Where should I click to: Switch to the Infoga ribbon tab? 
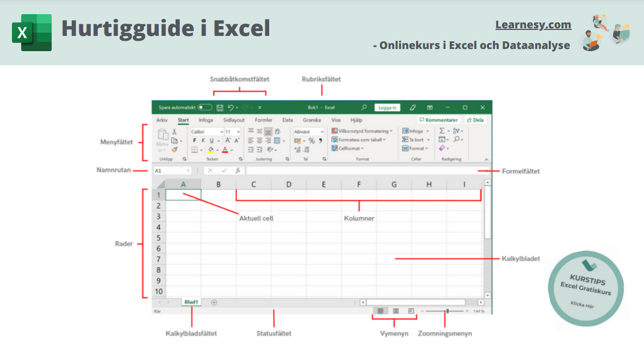click(x=206, y=120)
